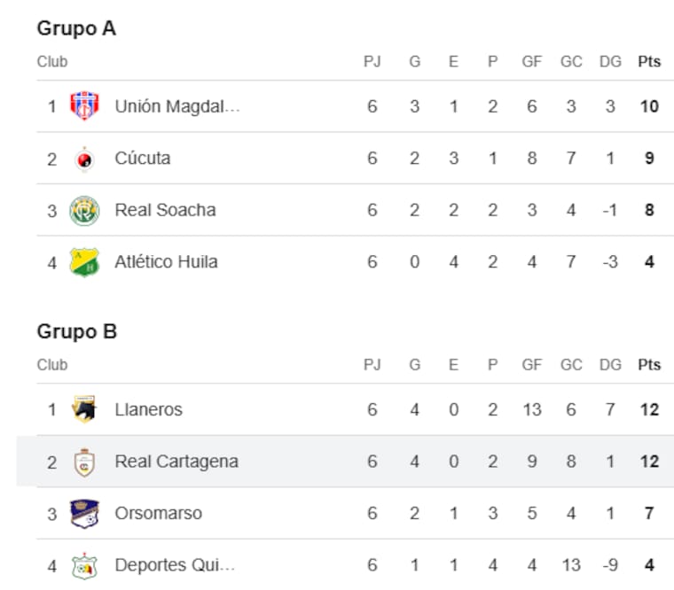The height and width of the screenshot is (590, 674).
Task: Click the Grupo B heading
Action: click(76, 331)
